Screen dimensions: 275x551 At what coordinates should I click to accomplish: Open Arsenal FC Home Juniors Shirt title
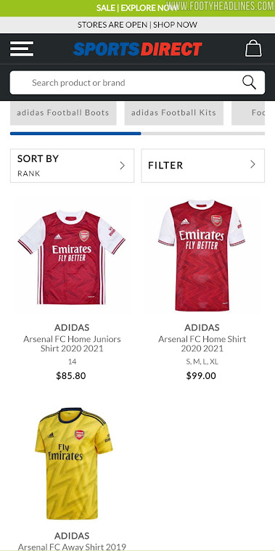coord(72,343)
